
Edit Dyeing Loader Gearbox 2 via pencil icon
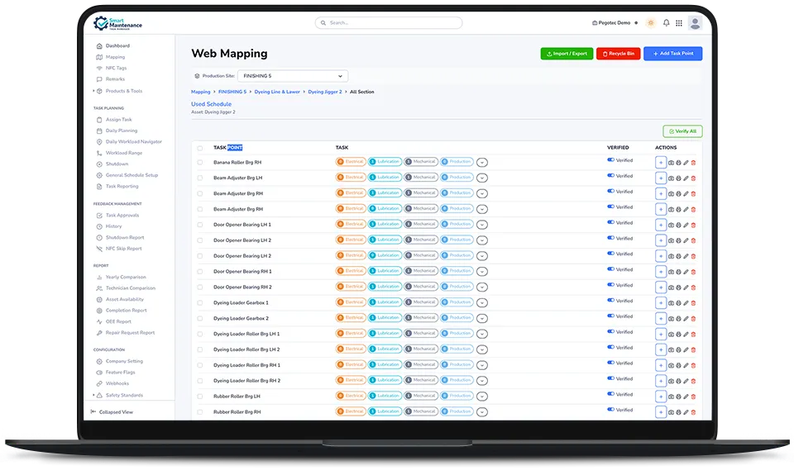click(686, 319)
